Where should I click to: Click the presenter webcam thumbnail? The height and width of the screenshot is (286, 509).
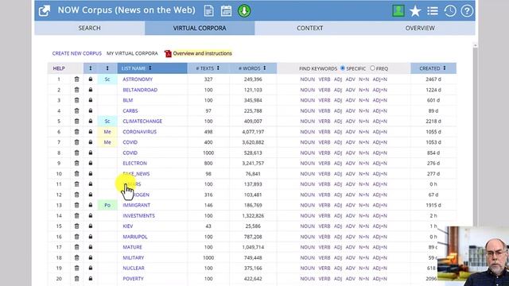[x=473, y=256]
